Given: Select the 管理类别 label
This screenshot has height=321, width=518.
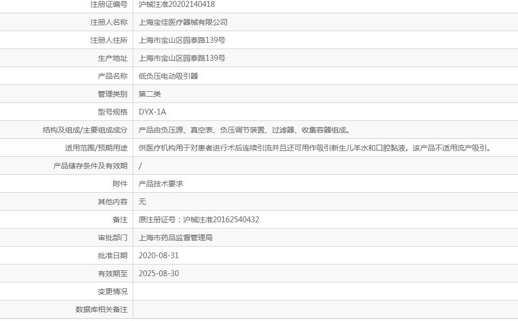Looking at the screenshot, I should click(x=112, y=94).
